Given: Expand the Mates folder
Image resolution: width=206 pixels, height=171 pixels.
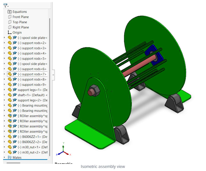Looking at the screenshot, I should [x=4, y=157].
